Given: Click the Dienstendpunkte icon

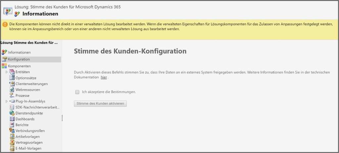Looking at the screenshot, I should 12,113.
